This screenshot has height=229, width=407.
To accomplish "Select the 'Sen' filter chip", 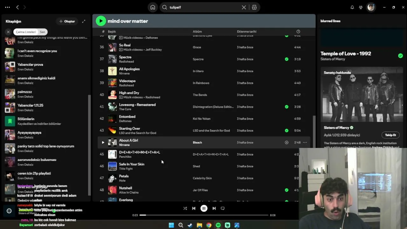I will tap(43, 32).
